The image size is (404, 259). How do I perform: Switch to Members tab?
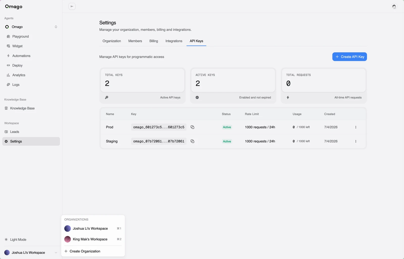tap(135, 41)
